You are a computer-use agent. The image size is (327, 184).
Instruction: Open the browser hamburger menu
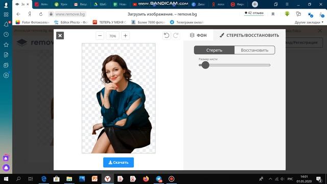[x=287, y=4]
